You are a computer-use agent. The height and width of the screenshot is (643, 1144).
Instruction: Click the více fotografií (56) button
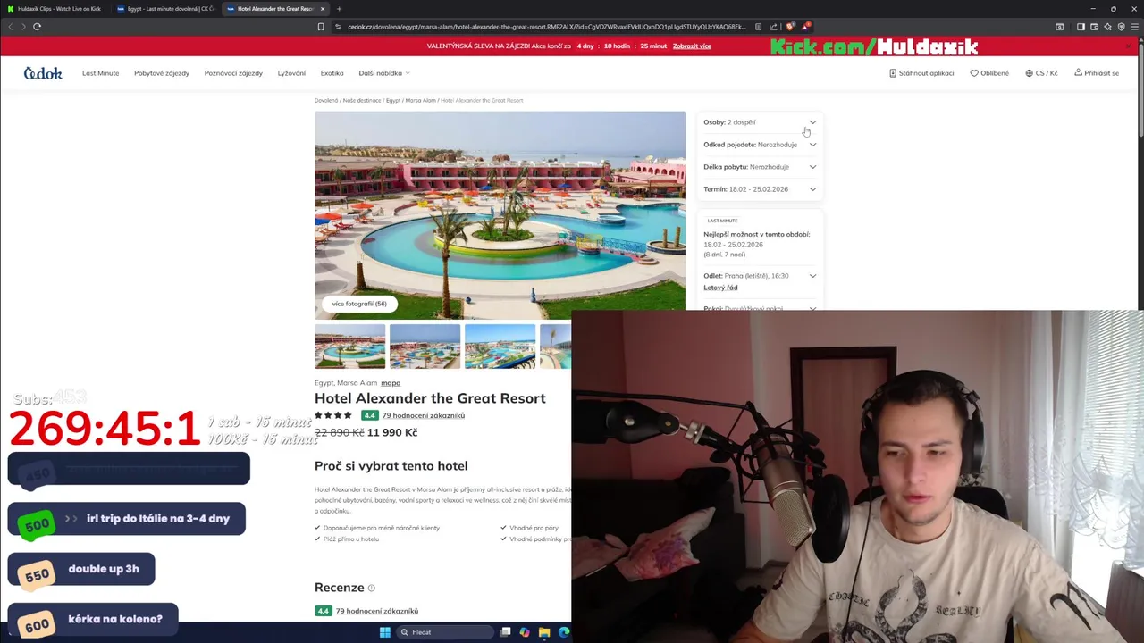(x=359, y=304)
